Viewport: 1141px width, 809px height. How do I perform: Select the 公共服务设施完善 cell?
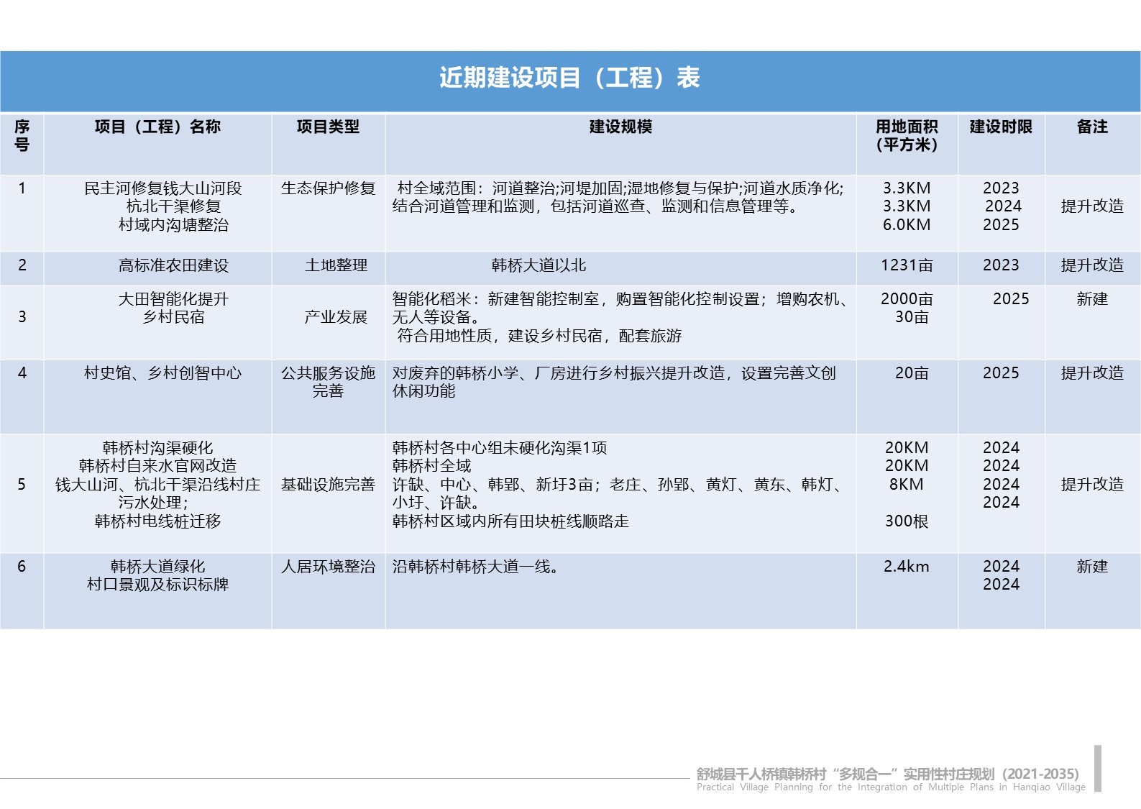click(x=328, y=382)
